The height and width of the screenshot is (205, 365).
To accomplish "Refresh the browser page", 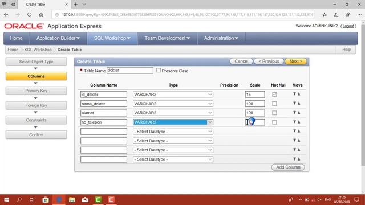I will (x=29, y=14).
